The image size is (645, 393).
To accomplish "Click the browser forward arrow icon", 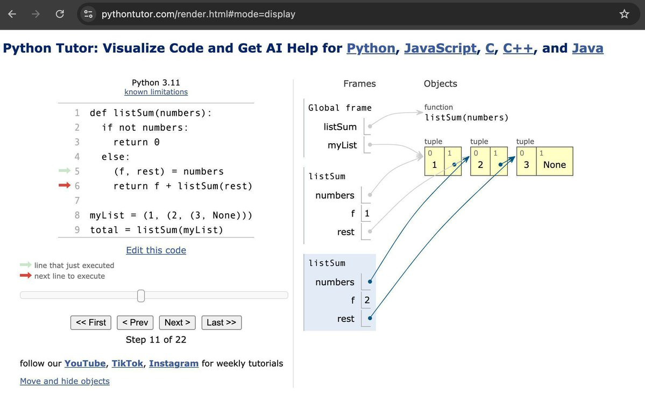I will click(x=36, y=14).
